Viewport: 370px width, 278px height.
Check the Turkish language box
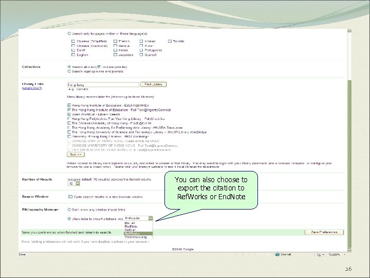[170, 41]
